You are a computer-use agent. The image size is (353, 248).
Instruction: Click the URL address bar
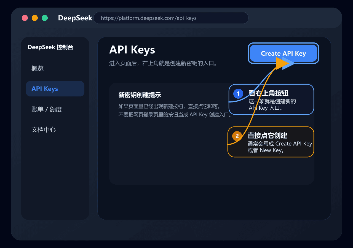click(x=171, y=18)
